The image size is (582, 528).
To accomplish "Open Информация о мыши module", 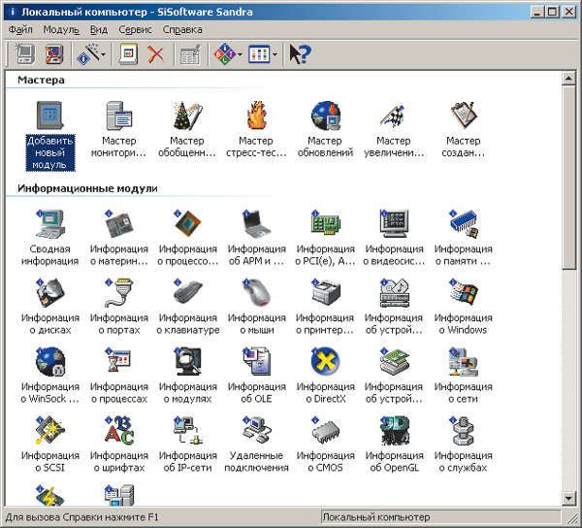I will click(256, 307).
